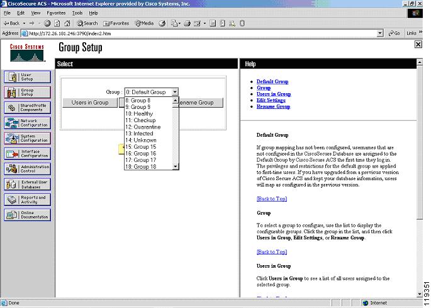Open Reports and Activity section
431x308 pixels.
(27, 200)
